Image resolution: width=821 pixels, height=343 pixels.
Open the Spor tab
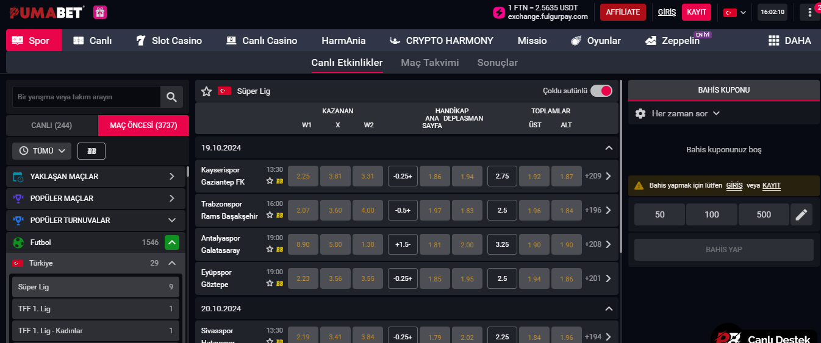pos(34,41)
